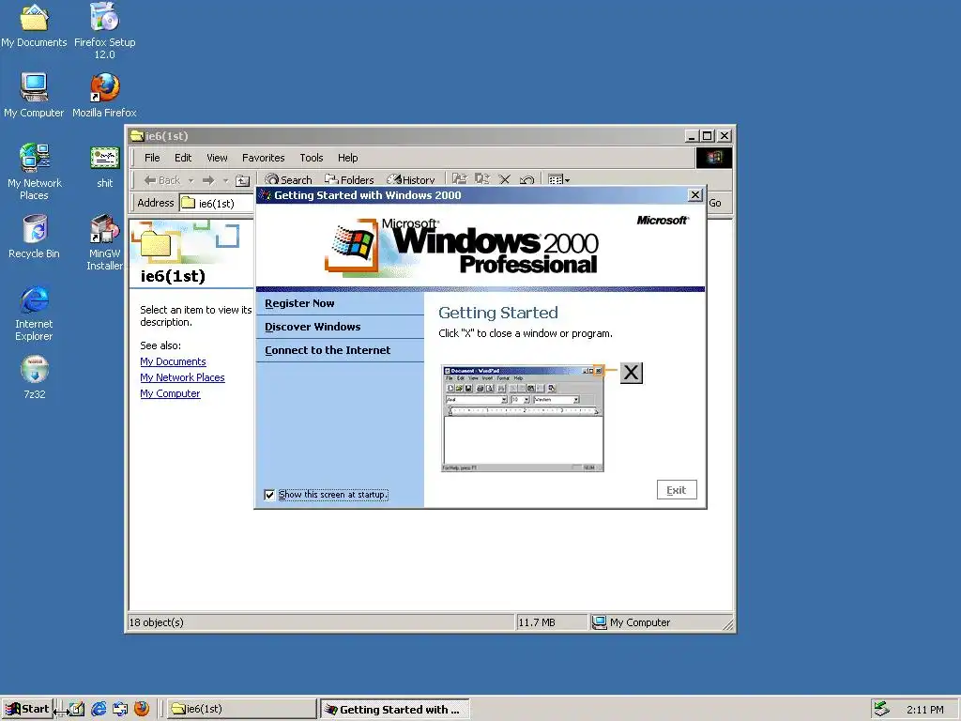
Task: Maximize the ie6(1st) window
Action: (x=708, y=136)
